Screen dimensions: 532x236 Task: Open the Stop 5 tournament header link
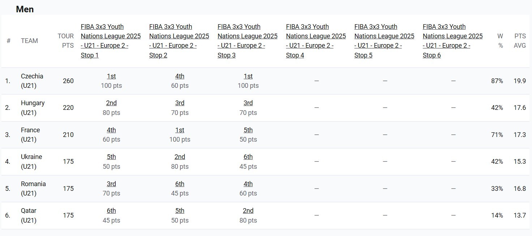(384, 41)
